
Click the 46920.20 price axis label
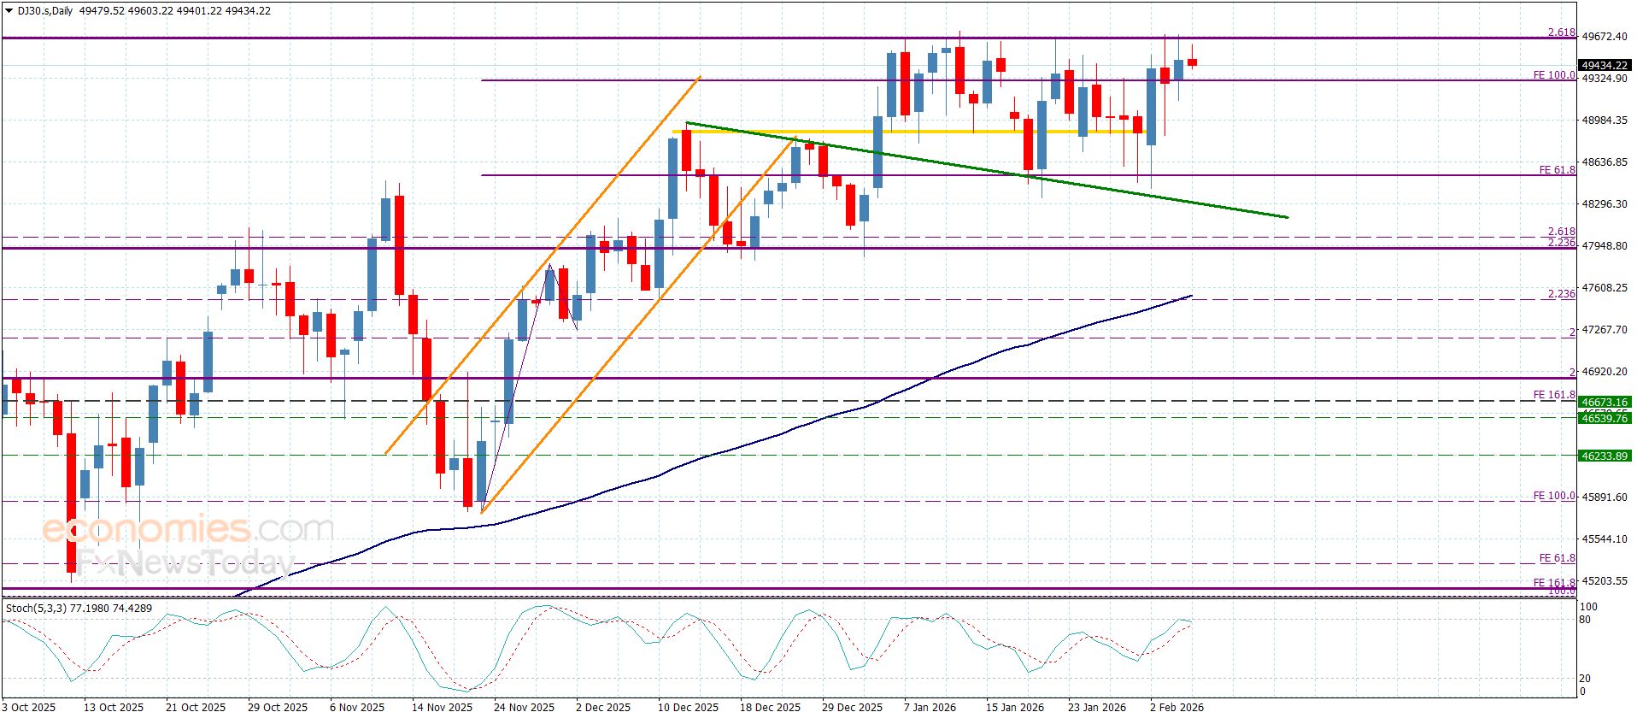point(1605,372)
